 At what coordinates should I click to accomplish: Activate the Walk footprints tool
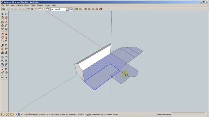[2, 72]
